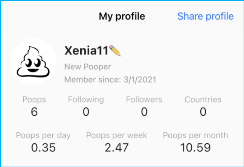Image resolution: width=244 pixels, height=167 pixels.
Task: Tap the Countries count of 0
Action: tap(203, 112)
